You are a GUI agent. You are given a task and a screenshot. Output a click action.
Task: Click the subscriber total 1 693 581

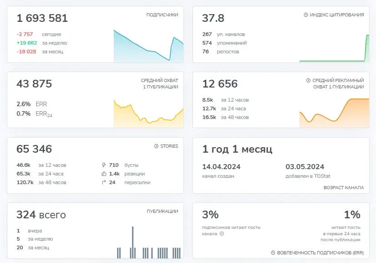point(42,18)
